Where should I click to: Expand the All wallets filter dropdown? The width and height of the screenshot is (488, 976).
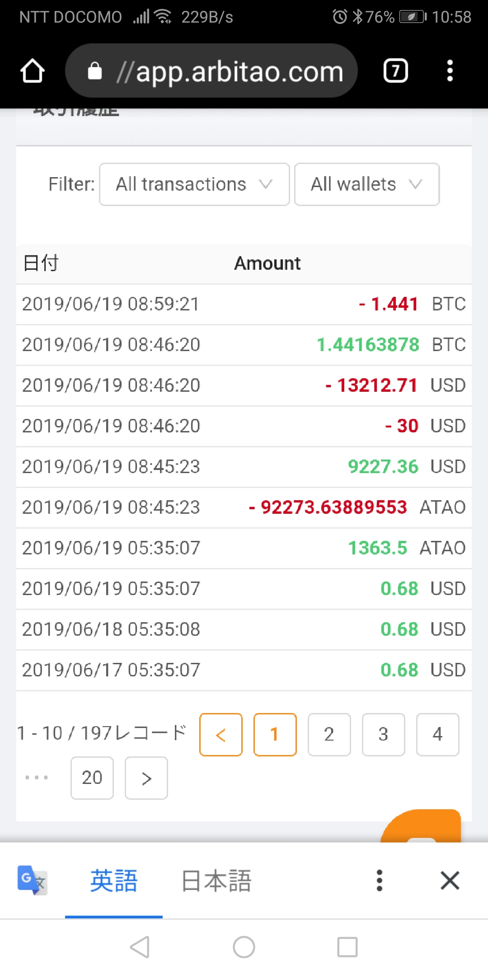(366, 184)
